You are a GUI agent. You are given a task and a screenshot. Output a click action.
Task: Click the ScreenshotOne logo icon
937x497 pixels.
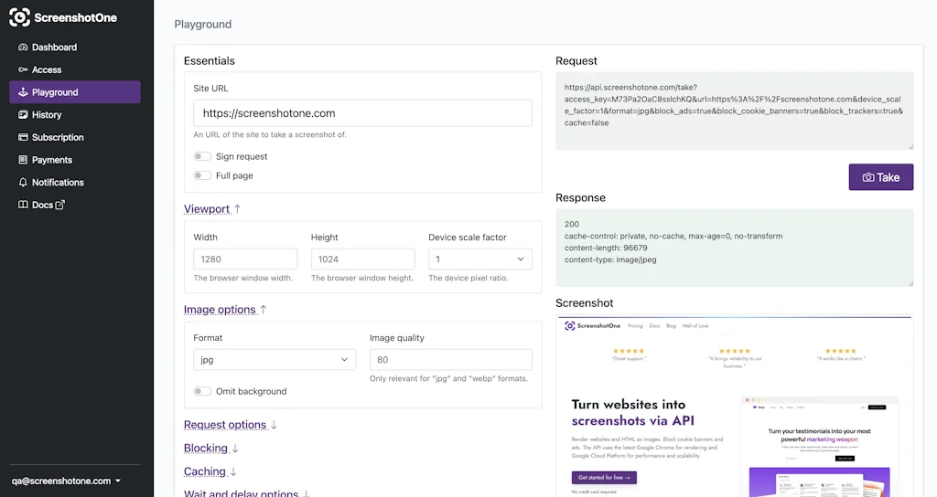(19, 17)
